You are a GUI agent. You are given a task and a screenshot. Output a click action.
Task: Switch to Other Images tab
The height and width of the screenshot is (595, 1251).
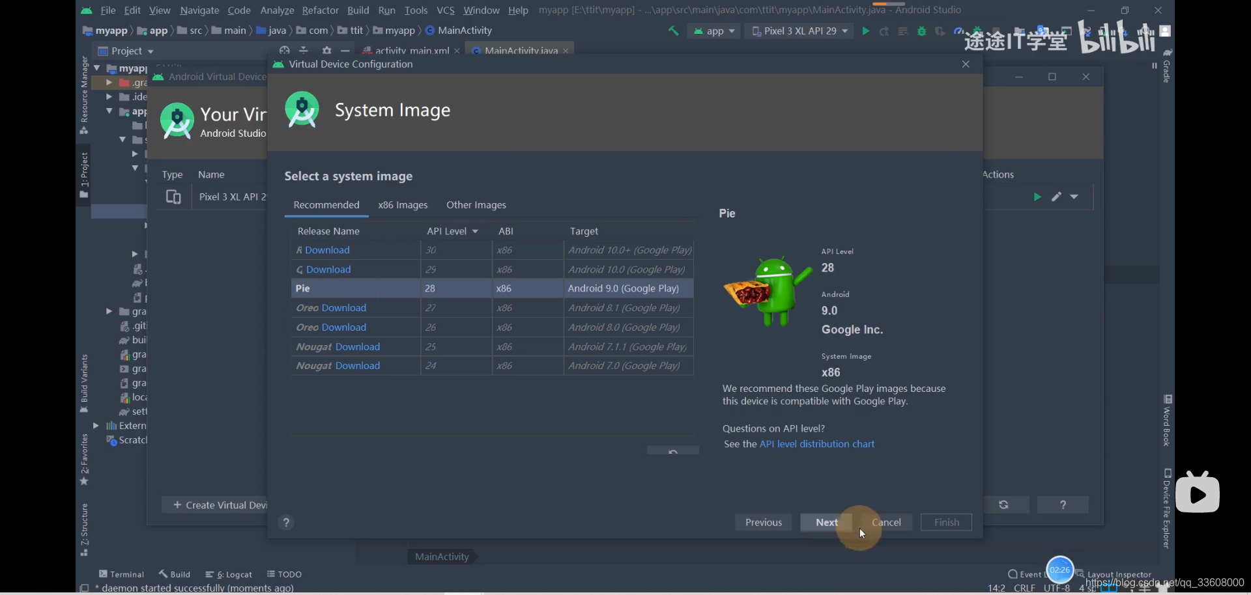coord(476,205)
